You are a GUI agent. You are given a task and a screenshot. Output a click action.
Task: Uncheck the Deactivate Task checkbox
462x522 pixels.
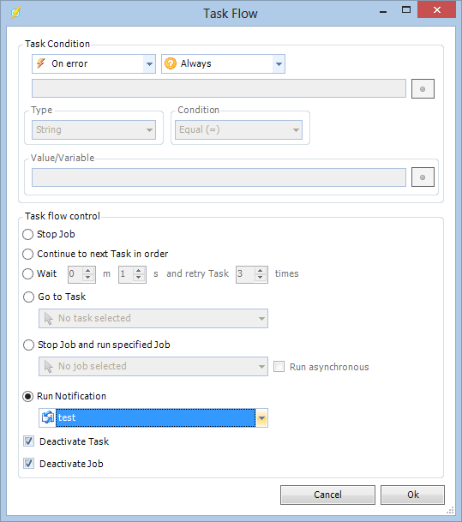point(28,441)
